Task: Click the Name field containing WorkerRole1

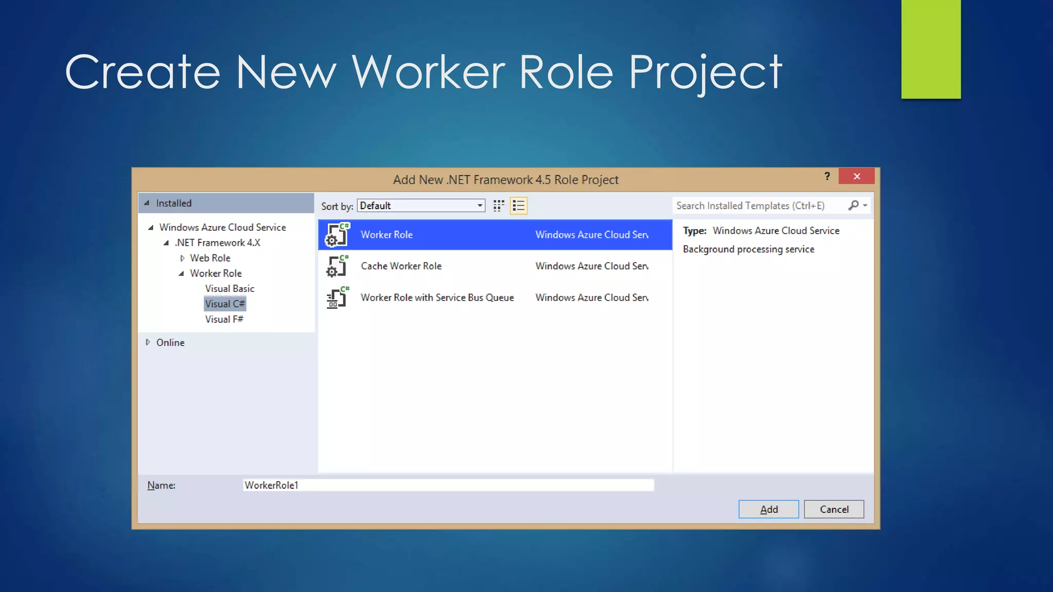Action: [x=447, y=485]
